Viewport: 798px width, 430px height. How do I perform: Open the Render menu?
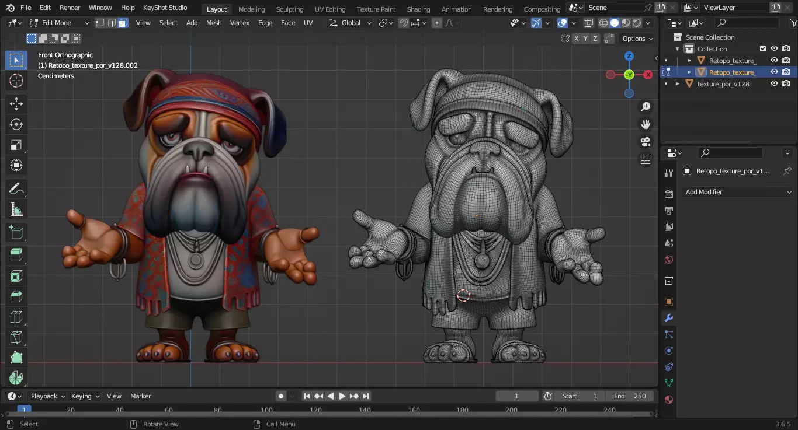(x=70, y=8)
